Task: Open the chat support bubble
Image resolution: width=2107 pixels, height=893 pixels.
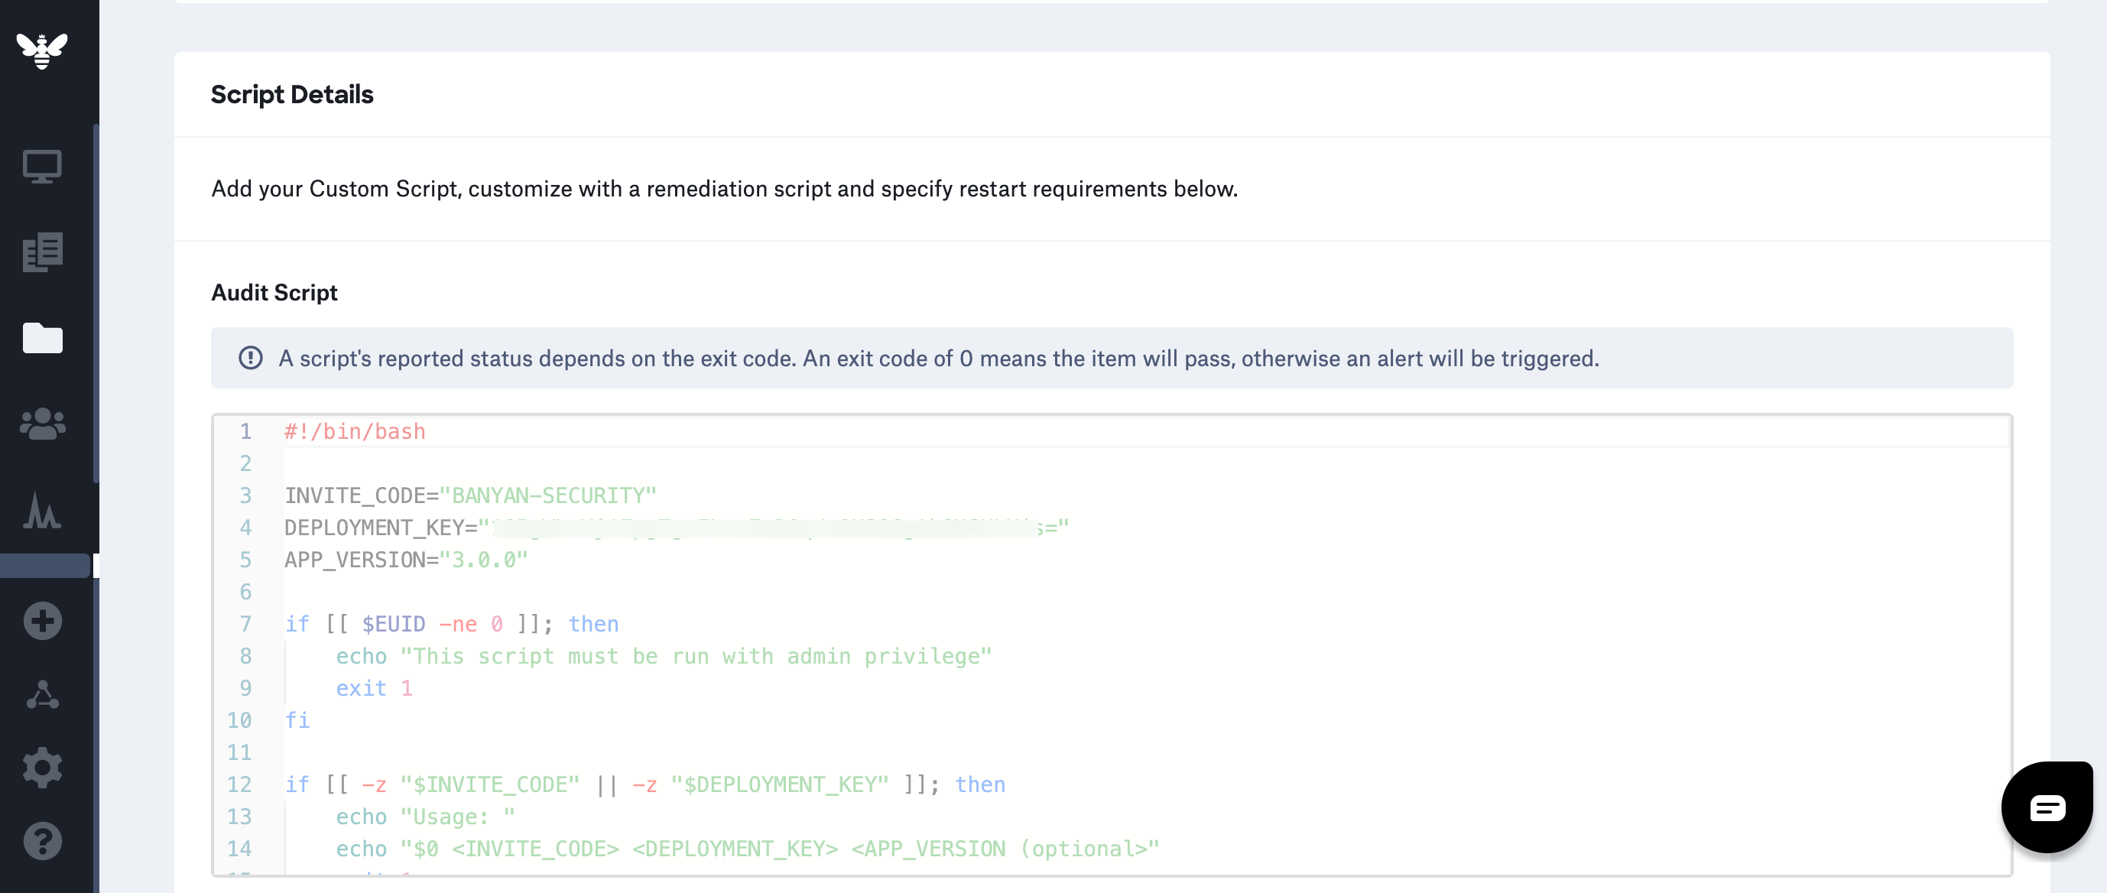Action: tap(2047, 808)
